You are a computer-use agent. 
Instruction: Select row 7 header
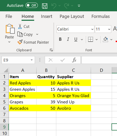click(x=4, y=114)
